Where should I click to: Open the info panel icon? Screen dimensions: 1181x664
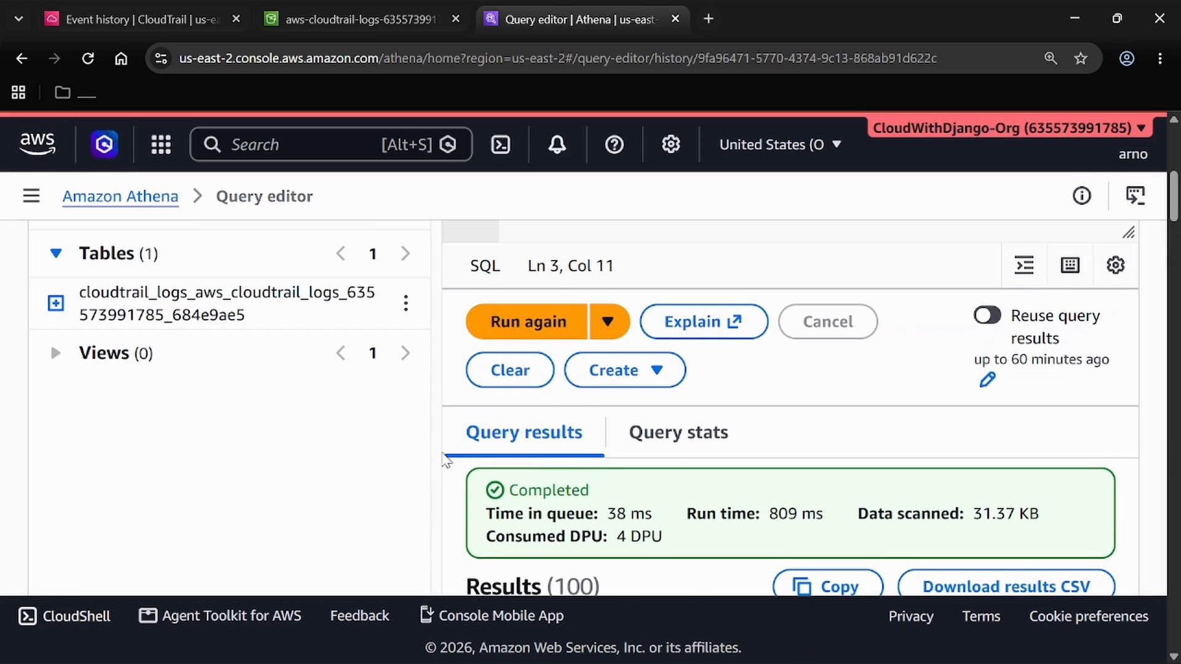click(x=1082, y=196)
